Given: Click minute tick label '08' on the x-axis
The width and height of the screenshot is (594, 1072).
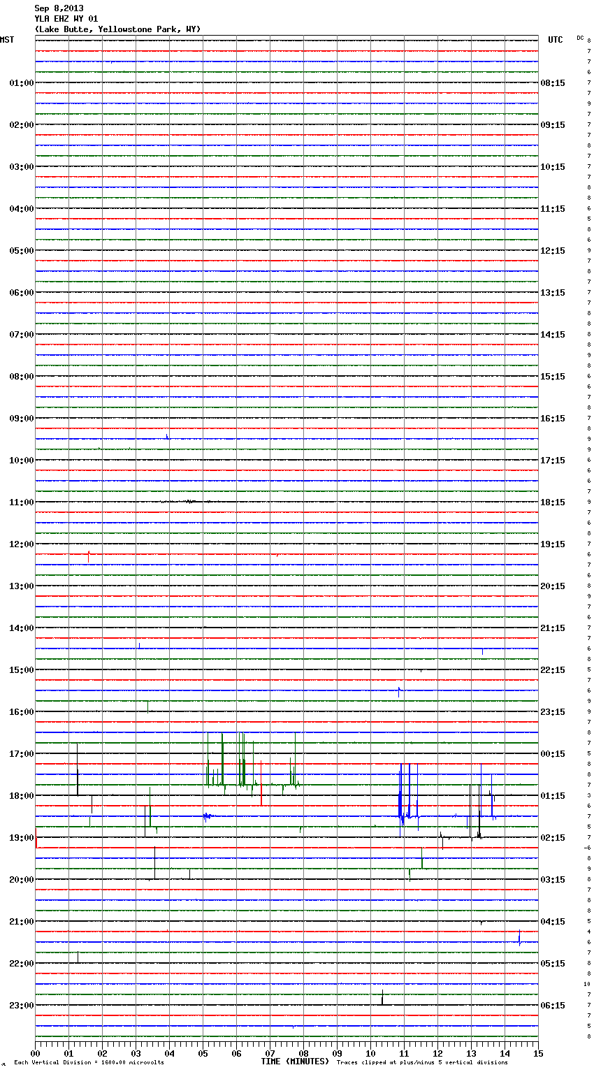Looking at the screenshot, I should (x=303, y=1053).
